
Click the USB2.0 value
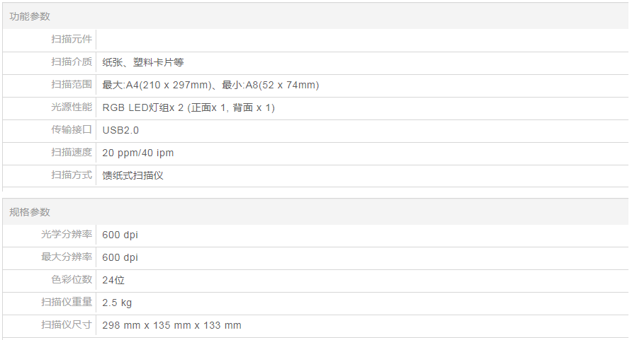click(120, 131)
